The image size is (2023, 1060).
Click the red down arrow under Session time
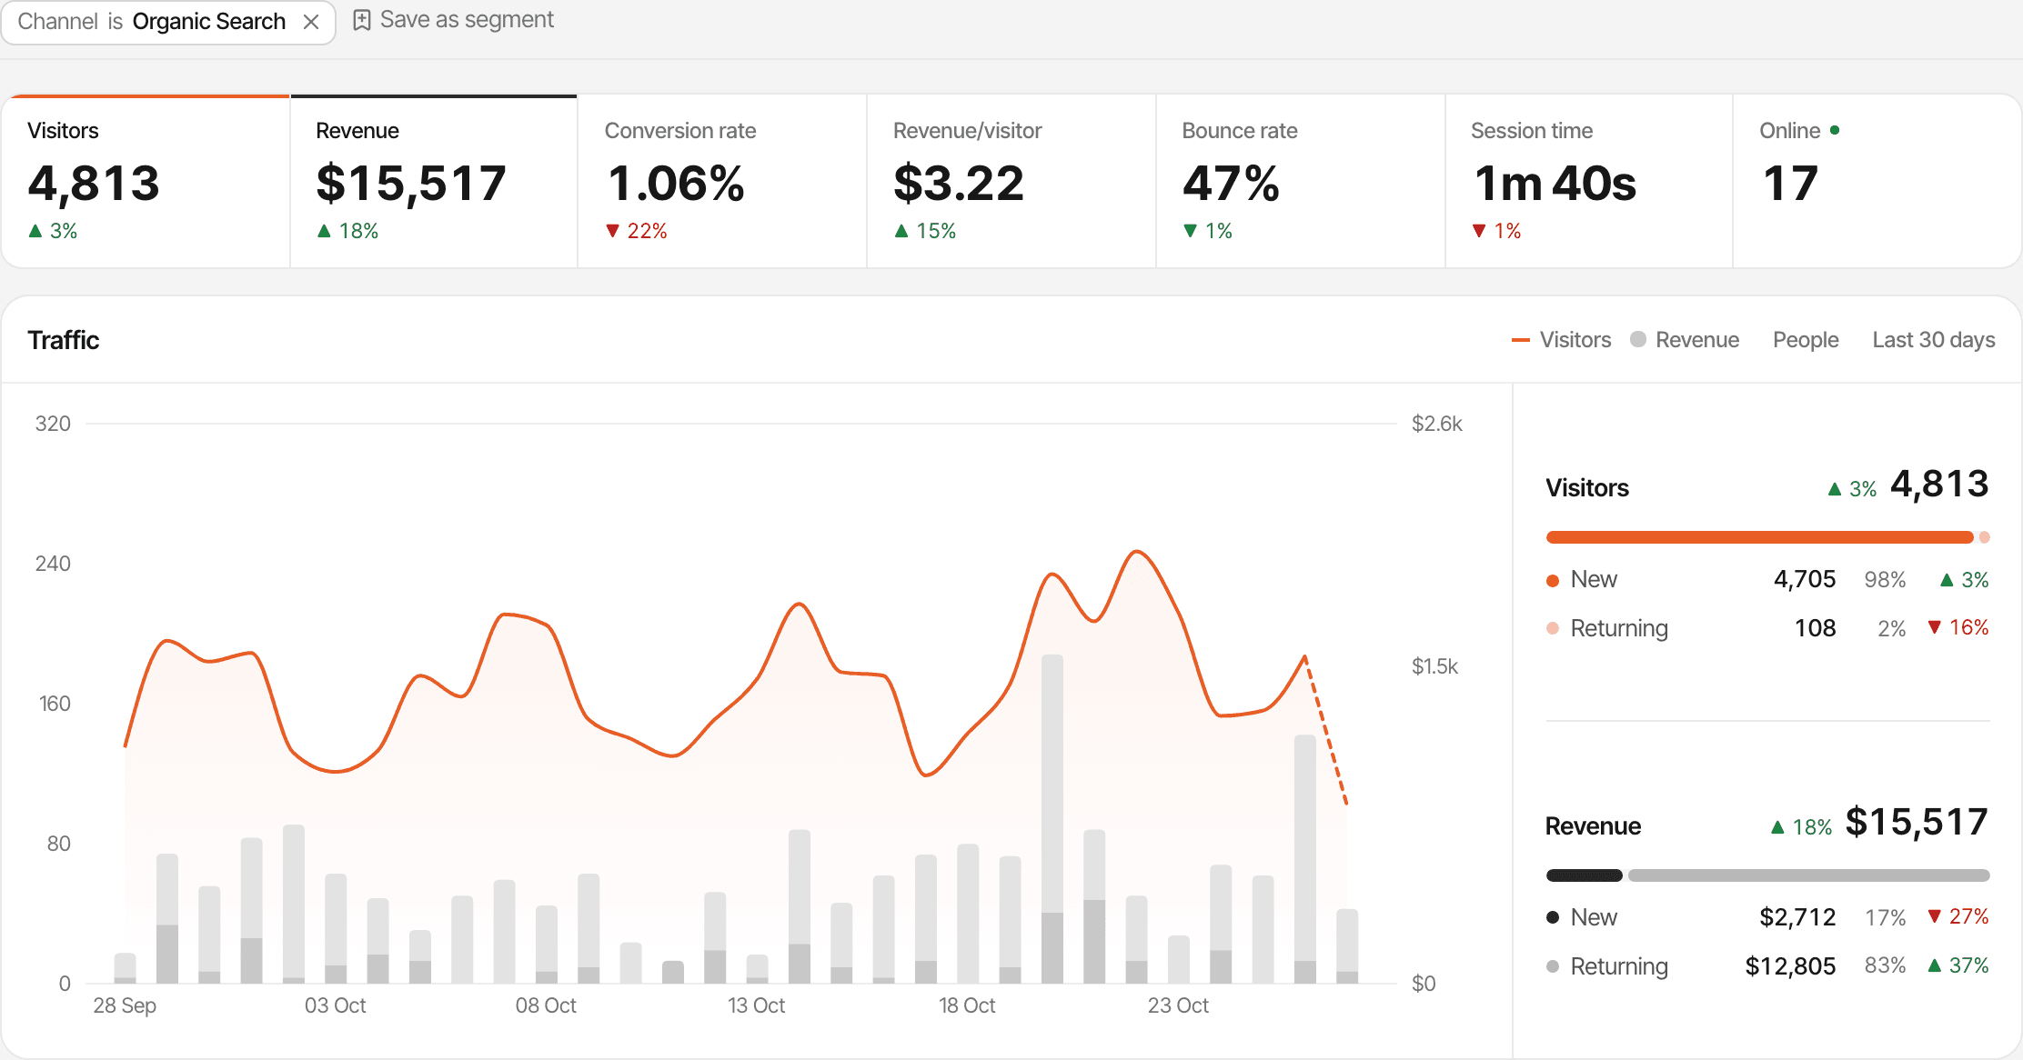click(x=1479, y=231)
